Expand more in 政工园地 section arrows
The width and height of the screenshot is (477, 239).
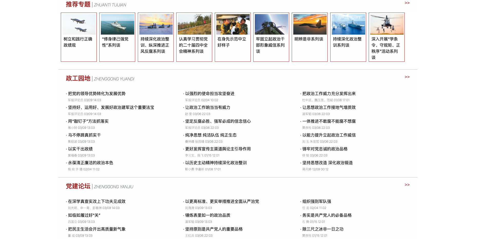[407, 77]
